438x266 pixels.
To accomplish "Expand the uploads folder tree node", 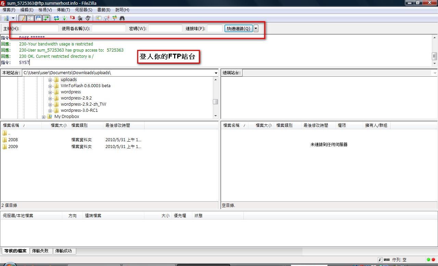I will 50,80.
